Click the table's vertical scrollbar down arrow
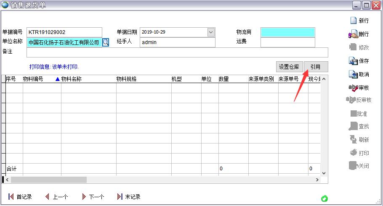 [324, 173]
